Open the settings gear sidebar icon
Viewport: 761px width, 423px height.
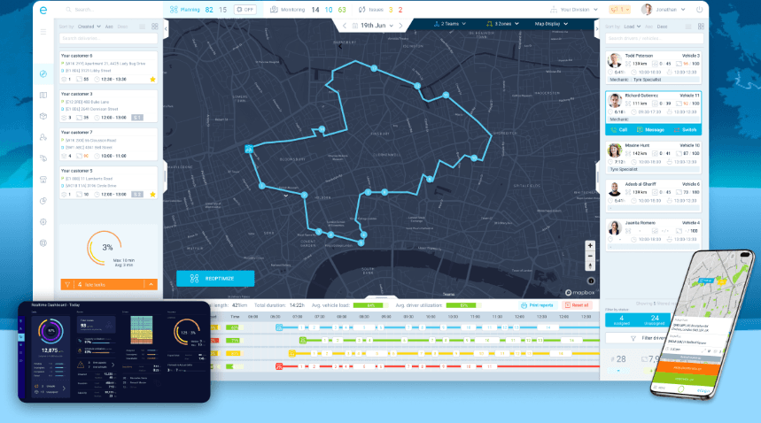pyautogui.click(x=43, y=222)
